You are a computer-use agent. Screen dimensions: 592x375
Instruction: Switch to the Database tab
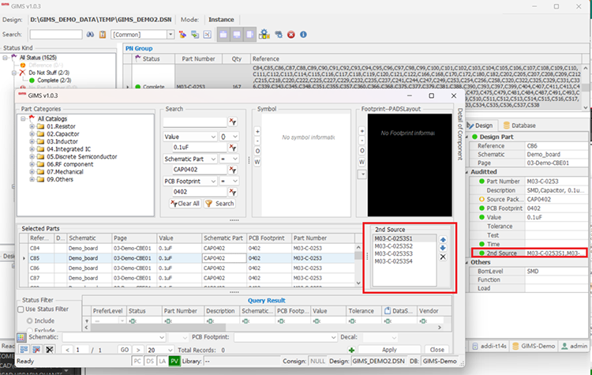pos(519,126)
